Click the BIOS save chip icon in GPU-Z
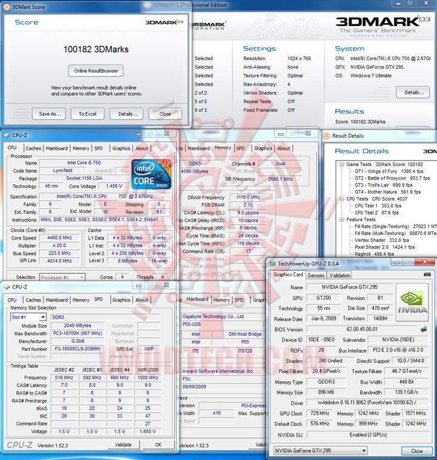 [x=424, y=329]
